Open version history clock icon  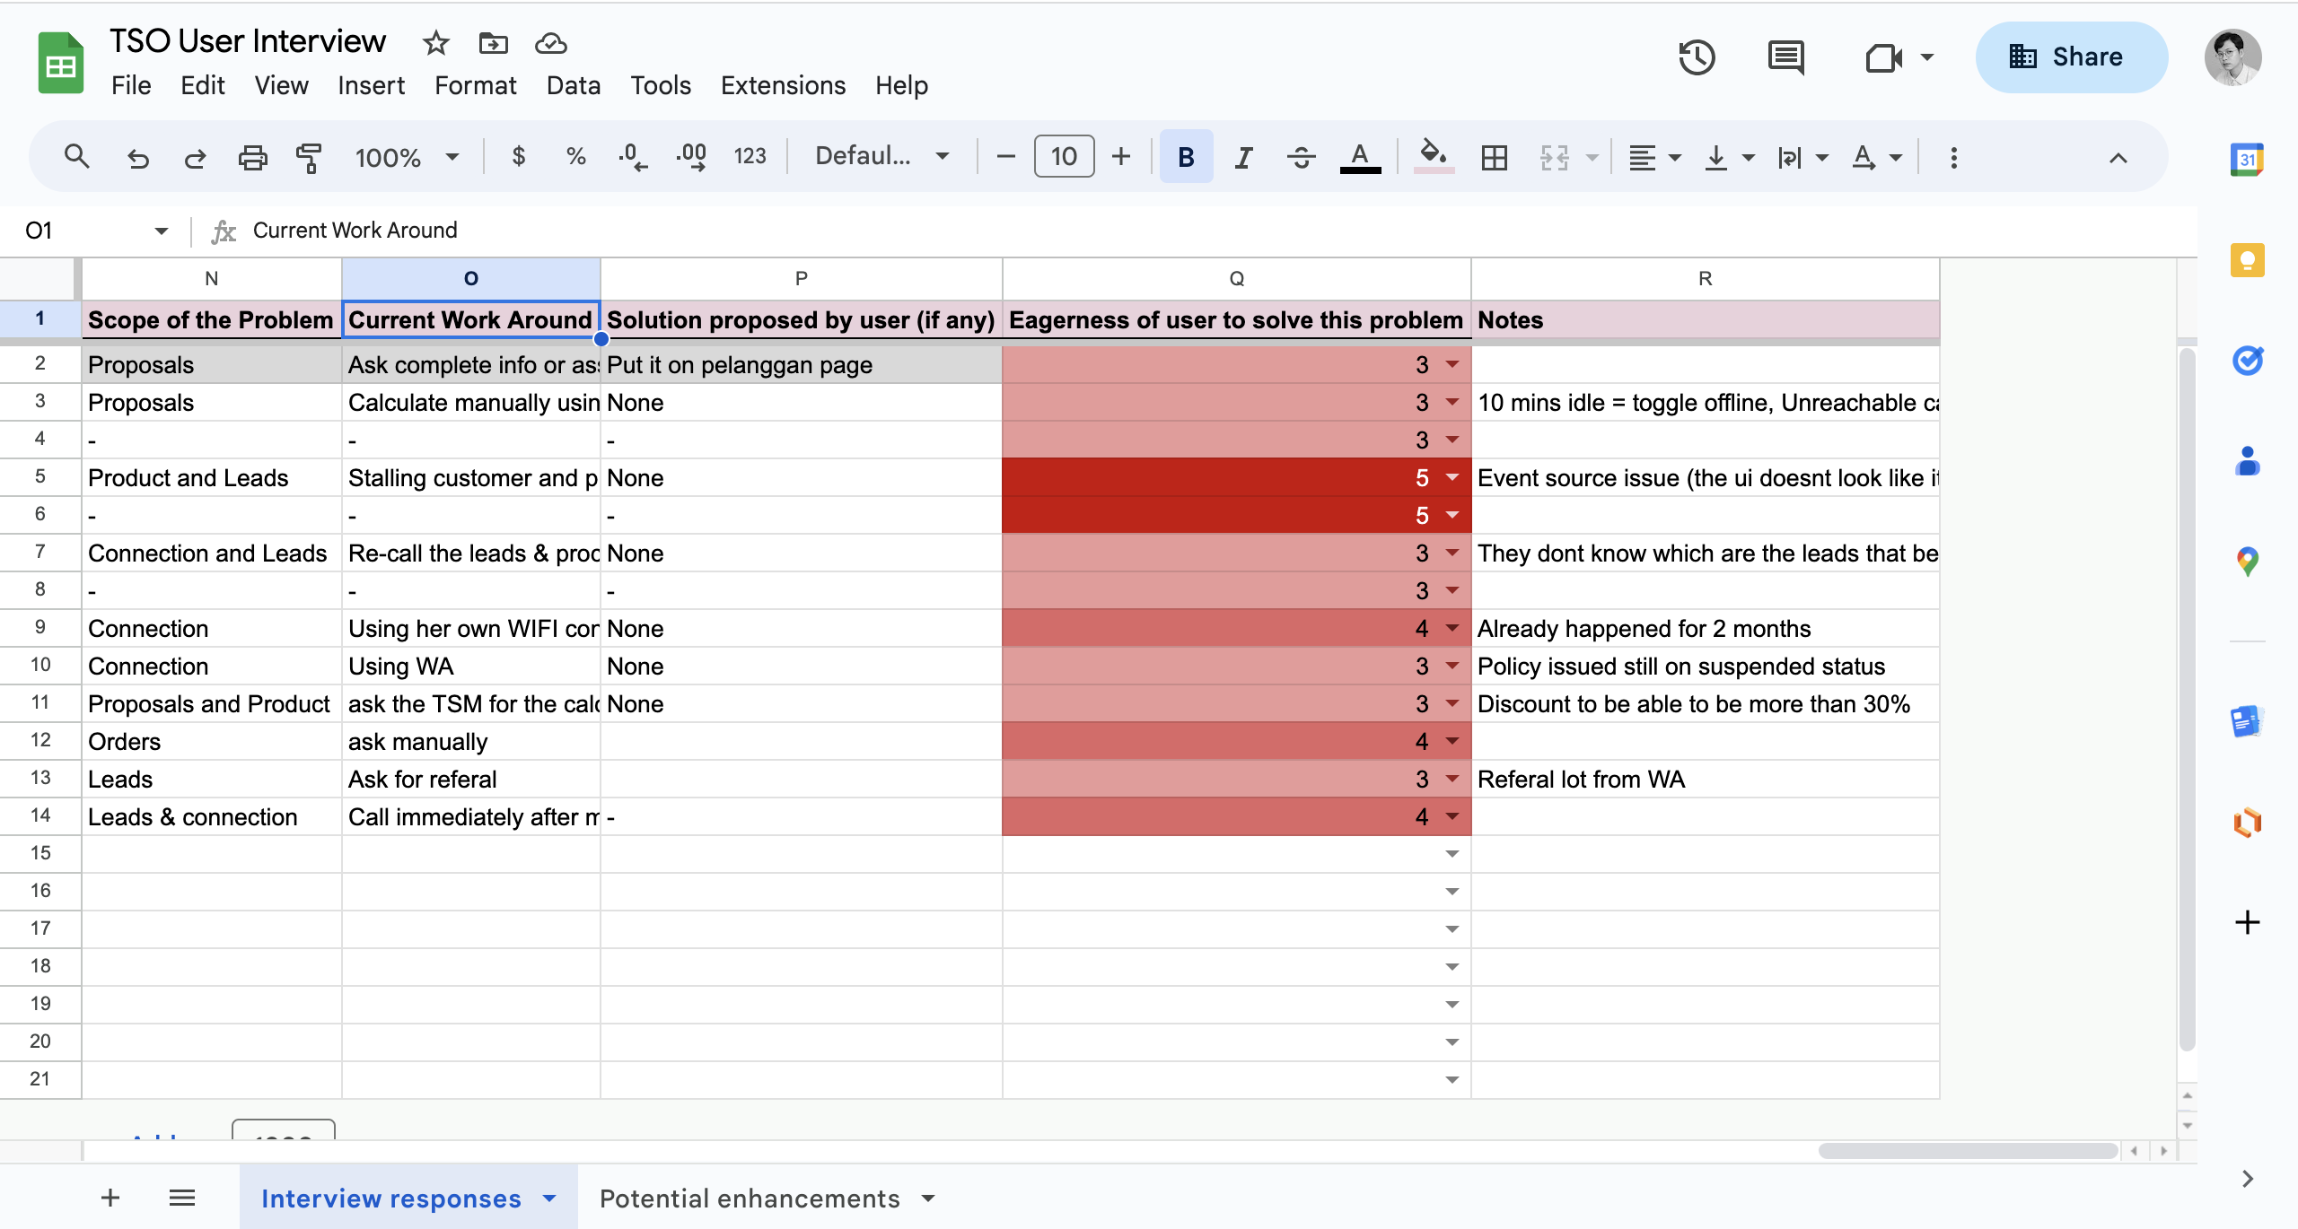[1697, 57]
